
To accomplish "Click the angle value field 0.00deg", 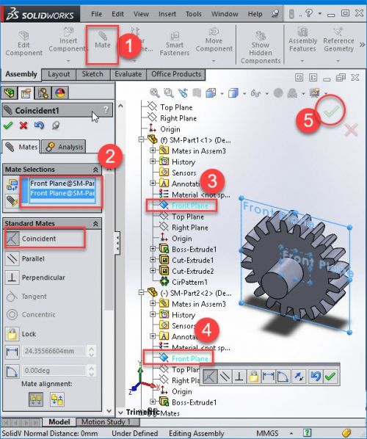I will (54, 371).
